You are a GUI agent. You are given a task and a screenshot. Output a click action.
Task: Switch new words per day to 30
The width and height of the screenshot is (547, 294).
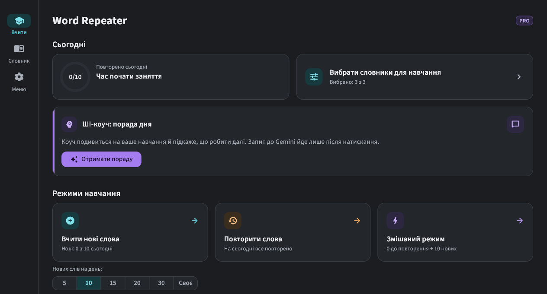coord(161,283)
